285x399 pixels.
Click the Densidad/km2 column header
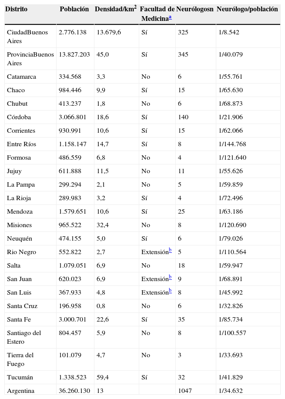click(x=115, y=9)
